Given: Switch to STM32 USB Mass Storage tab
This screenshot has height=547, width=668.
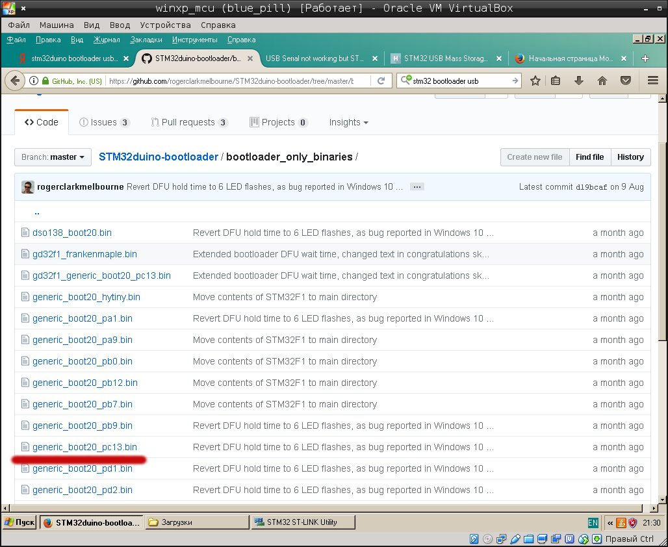Looking at the screenshot, I should click(x=446, y=58).
